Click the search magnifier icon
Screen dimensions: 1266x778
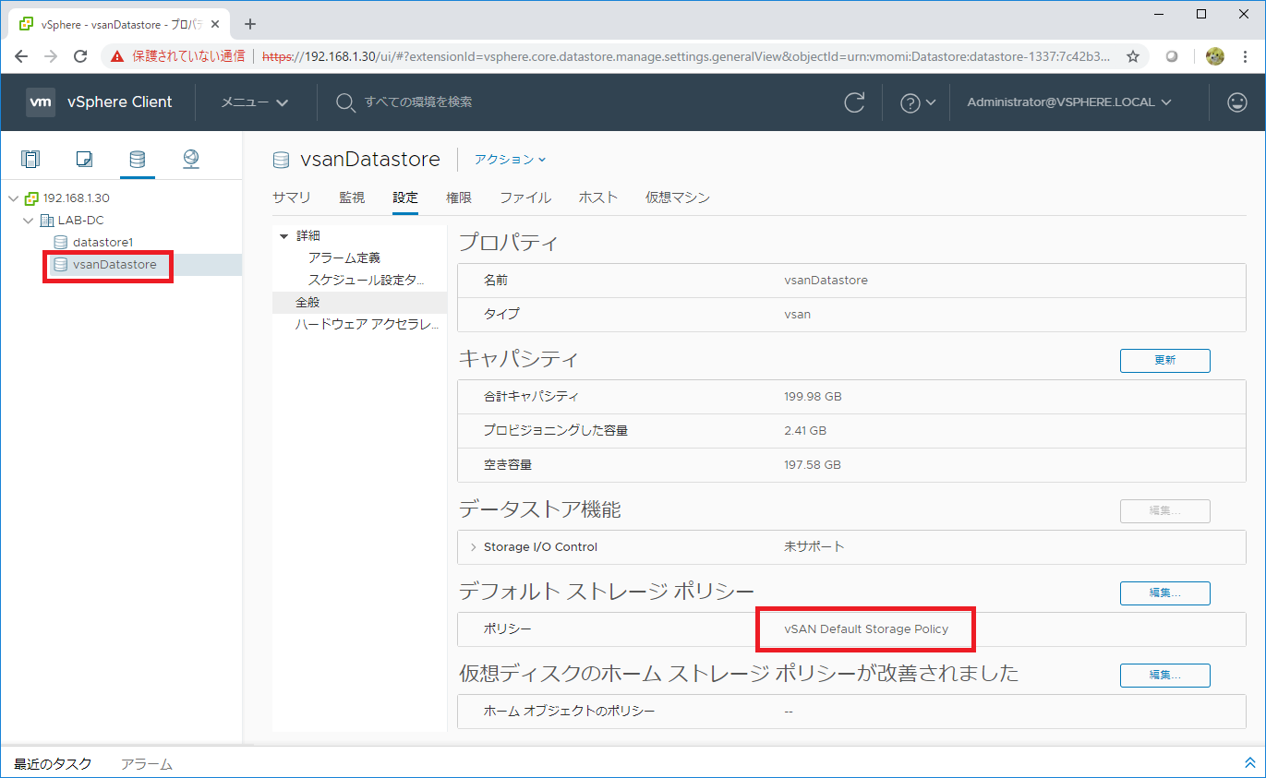[345, 102]
